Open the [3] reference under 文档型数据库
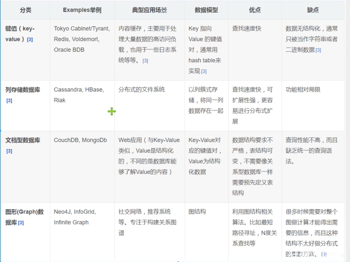 pos(9,151)
